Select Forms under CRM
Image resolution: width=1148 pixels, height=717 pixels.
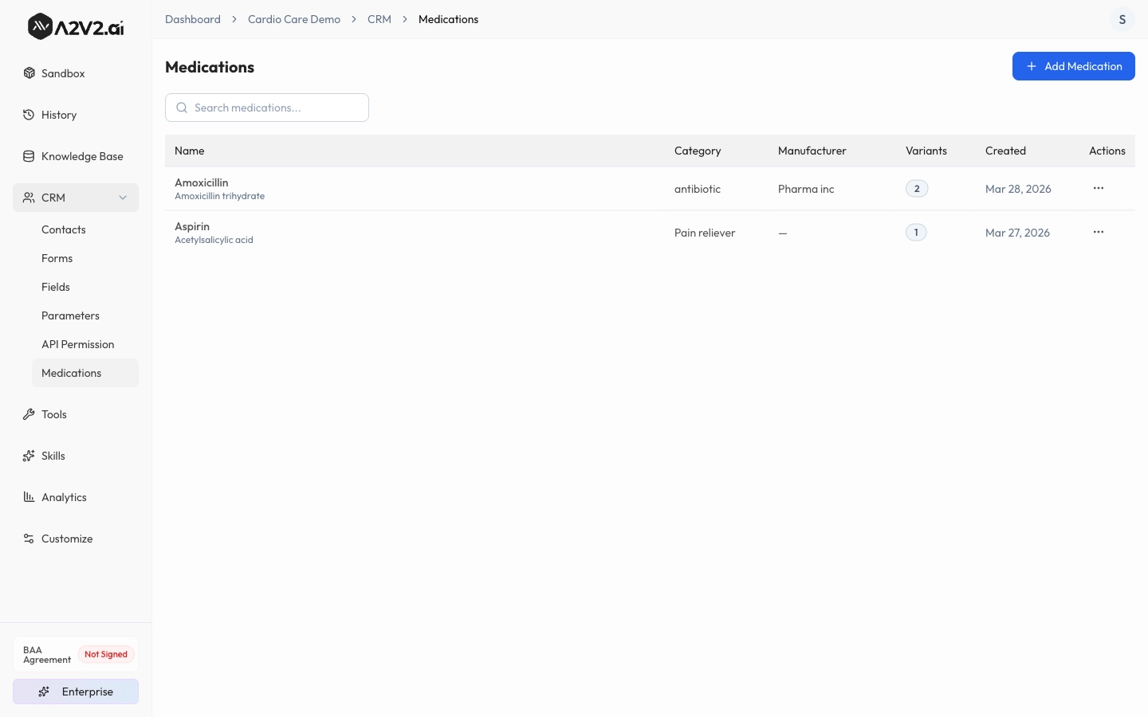point(57,258)
